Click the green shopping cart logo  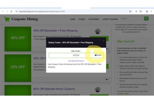7,19
